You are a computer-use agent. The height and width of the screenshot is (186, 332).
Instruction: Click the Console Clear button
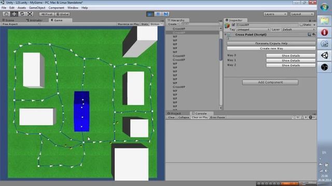click(x=172, y=117)
